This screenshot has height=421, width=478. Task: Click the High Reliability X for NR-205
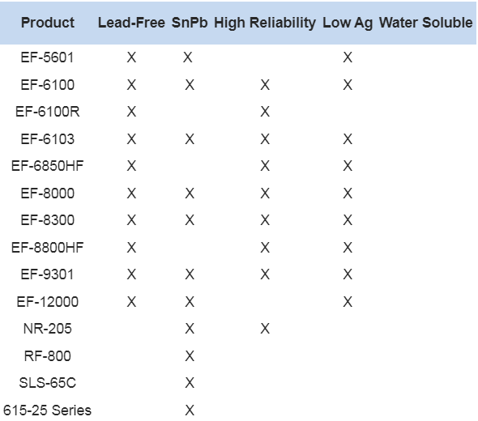[x=265, y=329]
